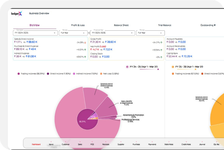Select the FY 24 - 25 radio circle
The image size is (224, 150).
(127, 67)
